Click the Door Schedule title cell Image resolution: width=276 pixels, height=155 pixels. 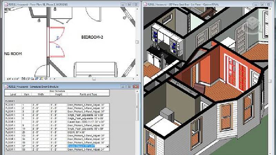57,91
